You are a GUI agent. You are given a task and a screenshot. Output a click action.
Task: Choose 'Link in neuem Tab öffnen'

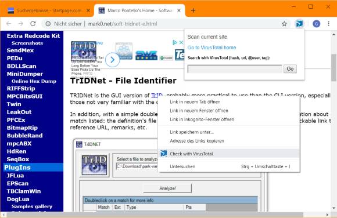(229, 102)
